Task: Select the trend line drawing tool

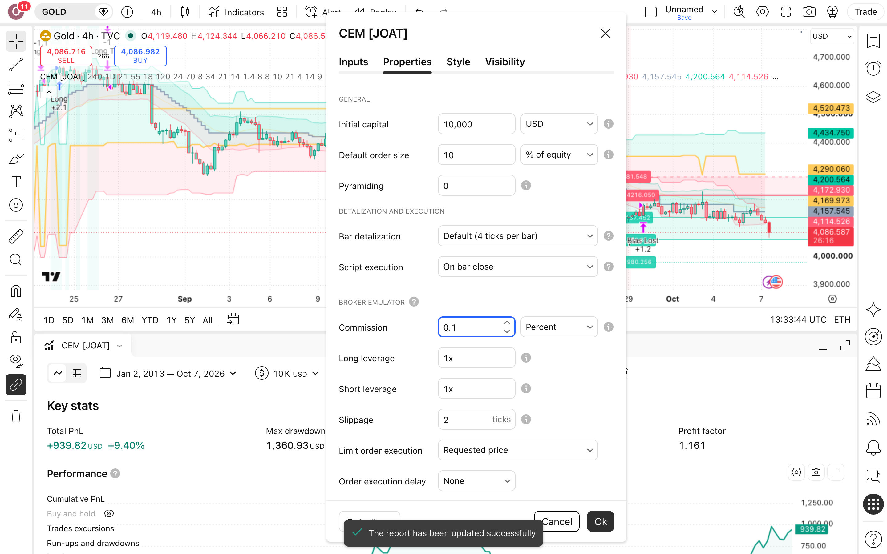Action: click(x=16, y=65)
